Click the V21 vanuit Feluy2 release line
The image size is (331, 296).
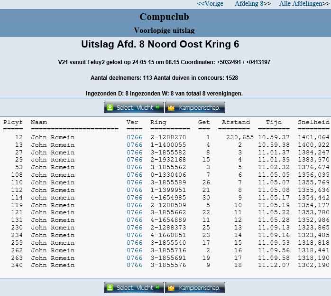164,62
